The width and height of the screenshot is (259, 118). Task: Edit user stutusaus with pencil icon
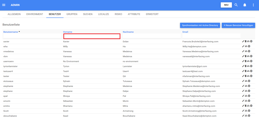coord(243,81)
